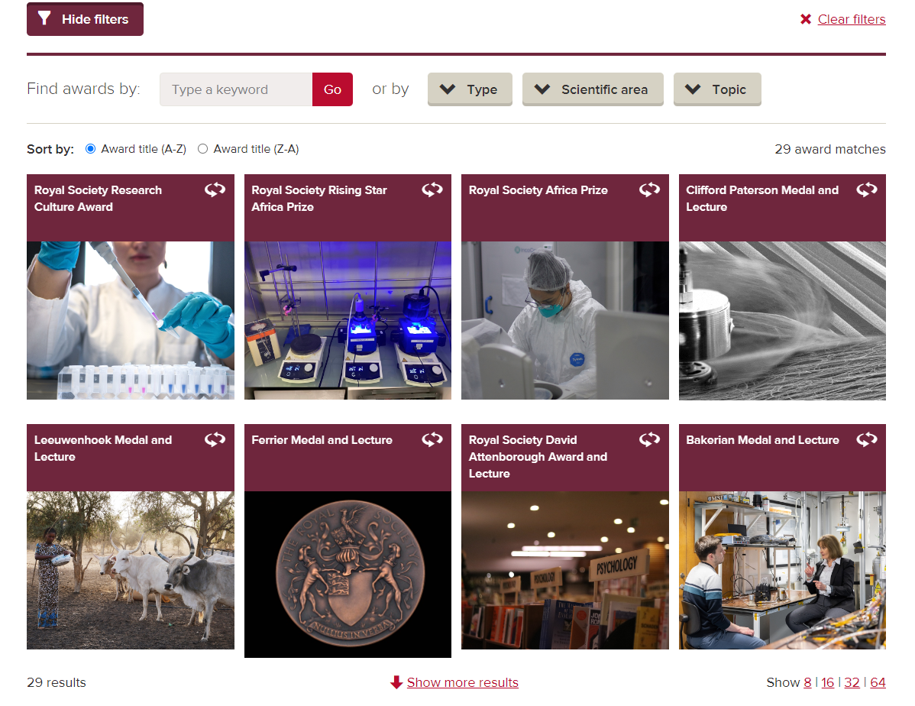The width and height of the screenshot is (915, 706).
Task: Click the down arrow beside Show more results
Action: [397, 682]
